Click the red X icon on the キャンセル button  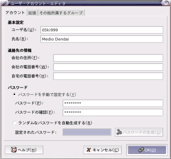(x=89, y=150)
